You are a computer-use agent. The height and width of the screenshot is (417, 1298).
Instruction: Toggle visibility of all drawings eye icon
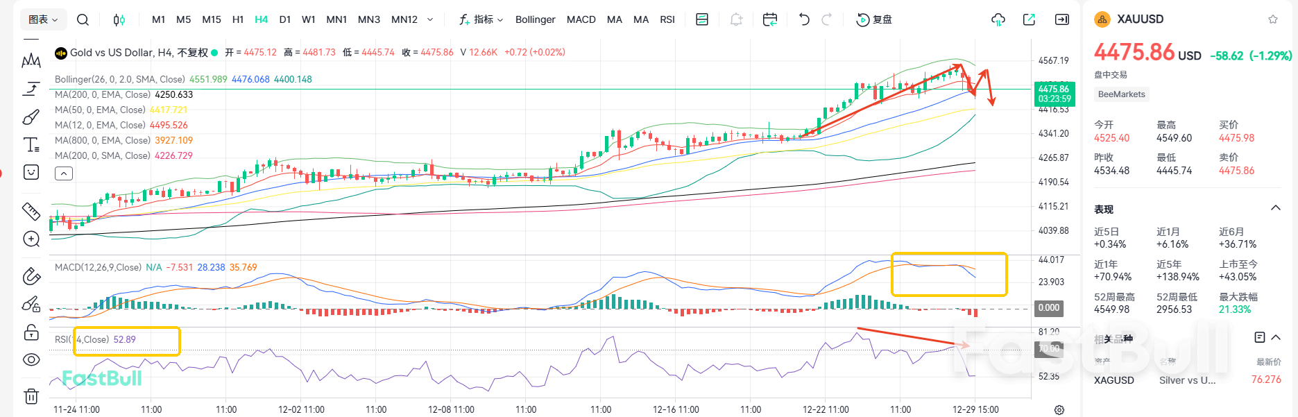(31, 359)
